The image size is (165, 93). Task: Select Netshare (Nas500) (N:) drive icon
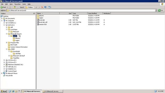[6, 65]
